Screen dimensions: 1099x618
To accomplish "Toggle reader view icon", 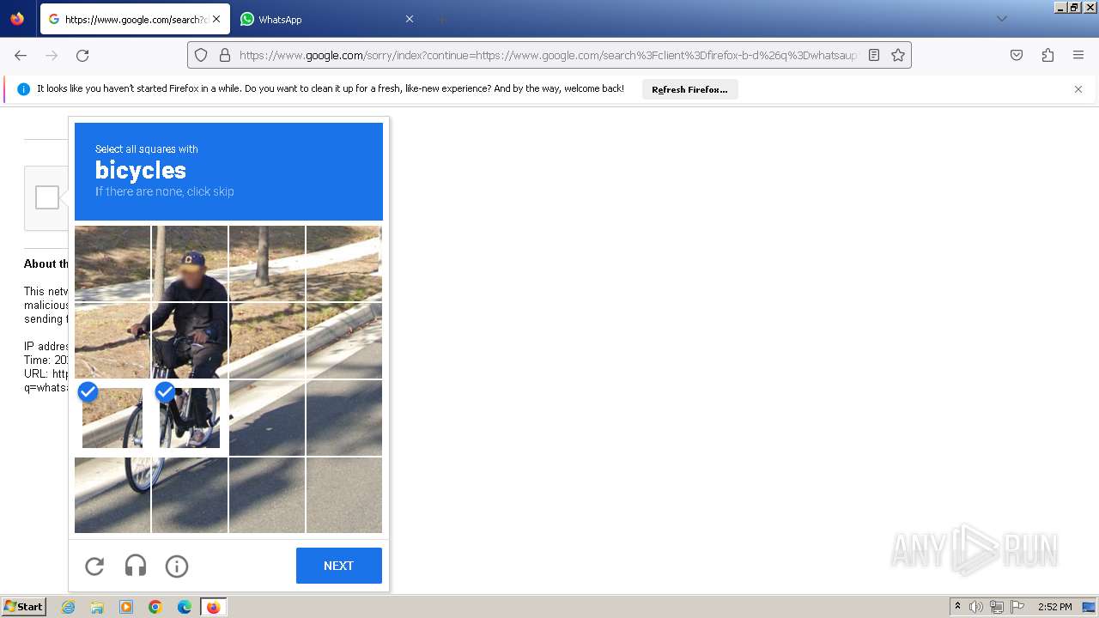I will click(874, 55).
